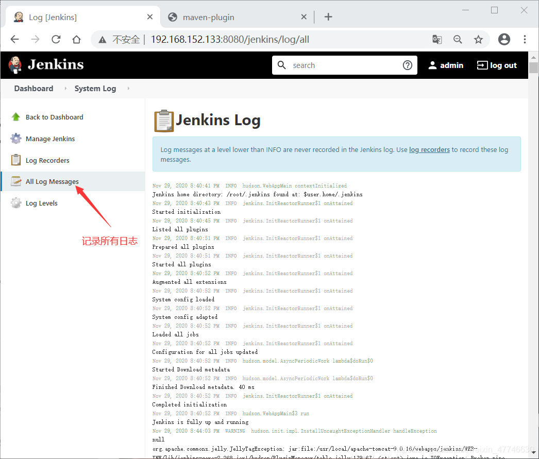The width and height of the screenshot is (539, 459).
Task: Close the Log [Jenkins] tab
Action: (x=150, y=16)
